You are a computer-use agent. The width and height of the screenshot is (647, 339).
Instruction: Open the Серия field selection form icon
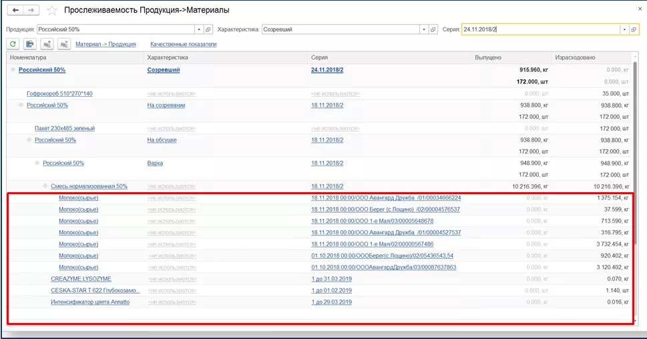click(634, 29)
